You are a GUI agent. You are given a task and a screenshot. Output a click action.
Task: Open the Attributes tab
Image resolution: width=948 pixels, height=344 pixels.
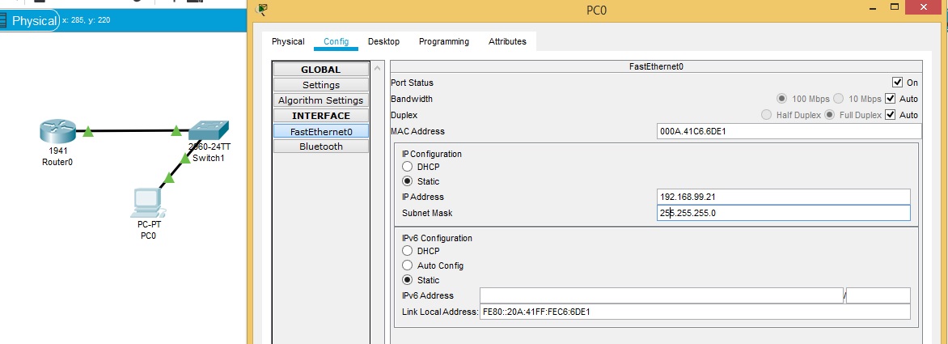click(507, 41)
